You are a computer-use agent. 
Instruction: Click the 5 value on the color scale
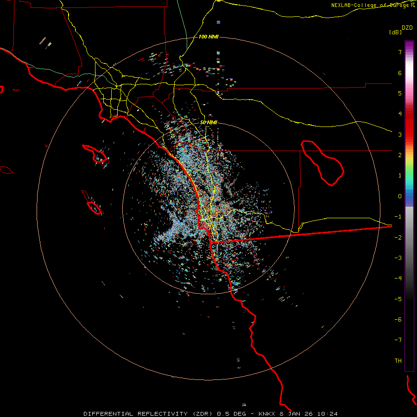point(400,93)
